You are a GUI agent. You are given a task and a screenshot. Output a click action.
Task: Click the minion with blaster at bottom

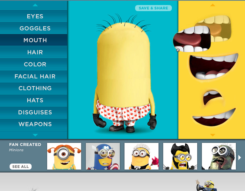tap(206, 186)
